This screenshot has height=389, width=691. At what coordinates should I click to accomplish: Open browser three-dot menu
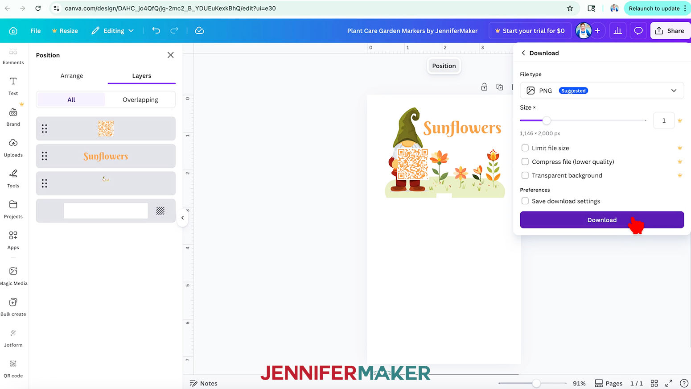(x=685, y=8)
